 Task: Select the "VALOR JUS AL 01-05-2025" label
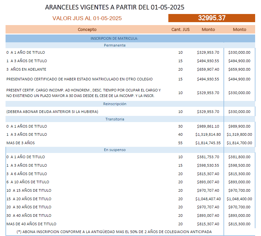click(87, 18)
